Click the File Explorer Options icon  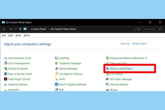56,74
